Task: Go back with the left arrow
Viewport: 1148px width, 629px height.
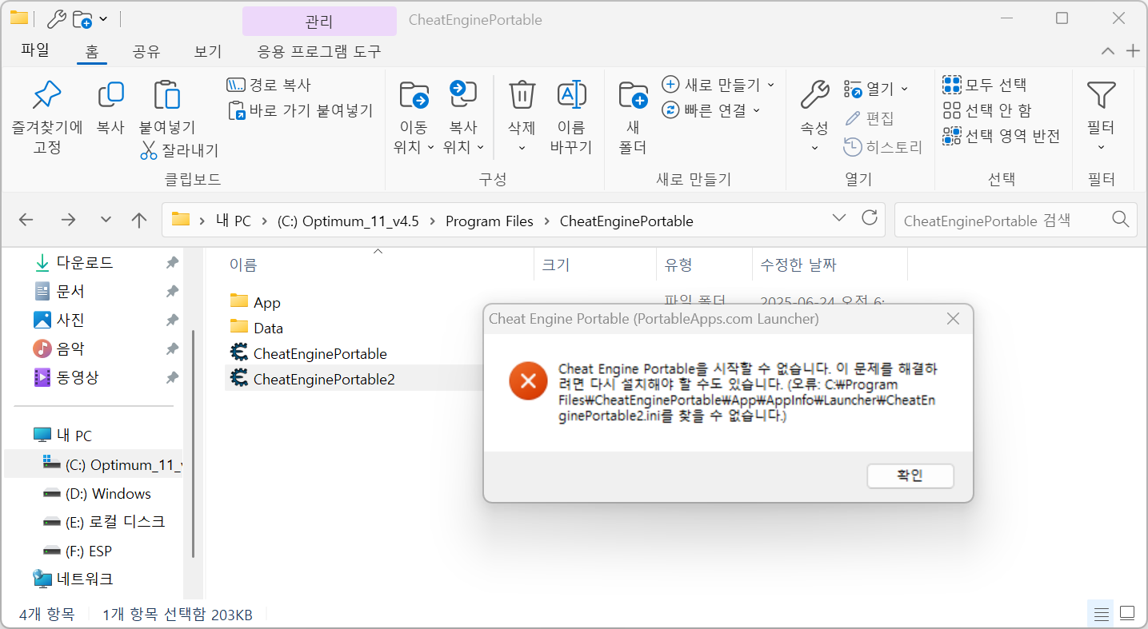Action: (26, 220)
